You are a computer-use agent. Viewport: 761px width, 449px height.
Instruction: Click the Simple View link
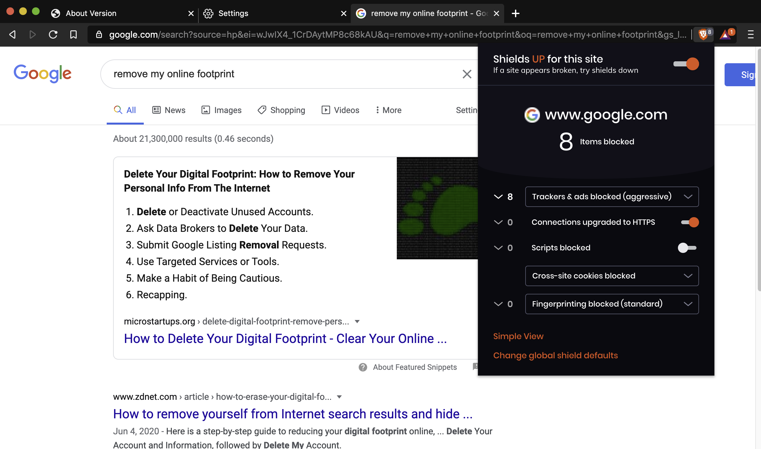tap(518, 336)
